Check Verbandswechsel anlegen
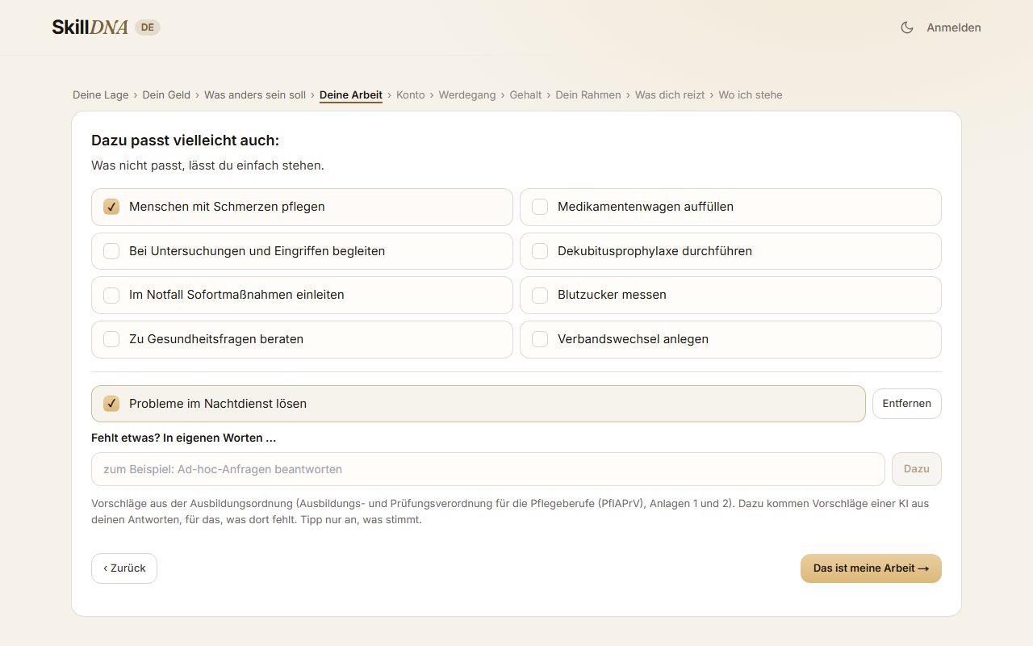1033x646 pixels. [x=730, y=339]
